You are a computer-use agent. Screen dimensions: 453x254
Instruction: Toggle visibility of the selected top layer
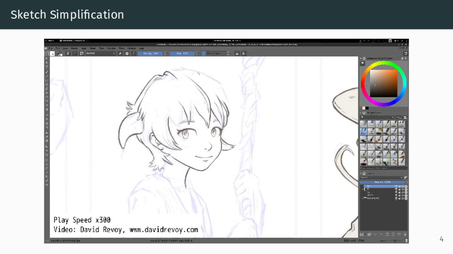click(x=396, y=186)
